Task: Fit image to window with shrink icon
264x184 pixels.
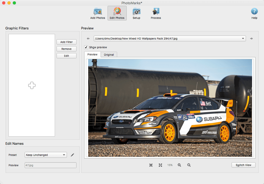Action: 151,165
